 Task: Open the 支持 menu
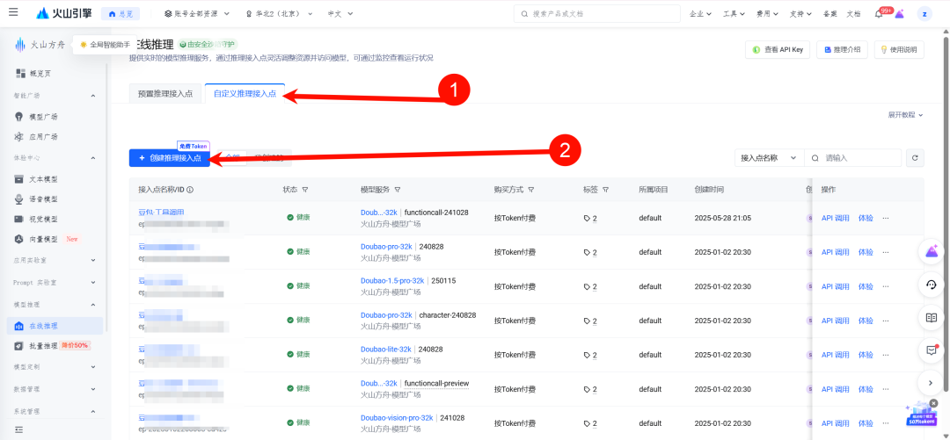(801, 13)
